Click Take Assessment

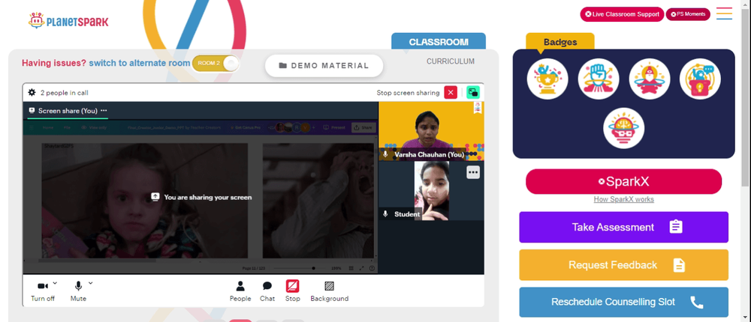pos(623,227)
